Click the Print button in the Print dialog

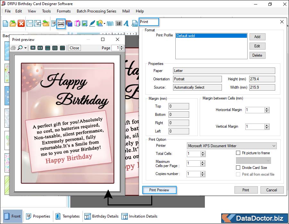point(246,190)
